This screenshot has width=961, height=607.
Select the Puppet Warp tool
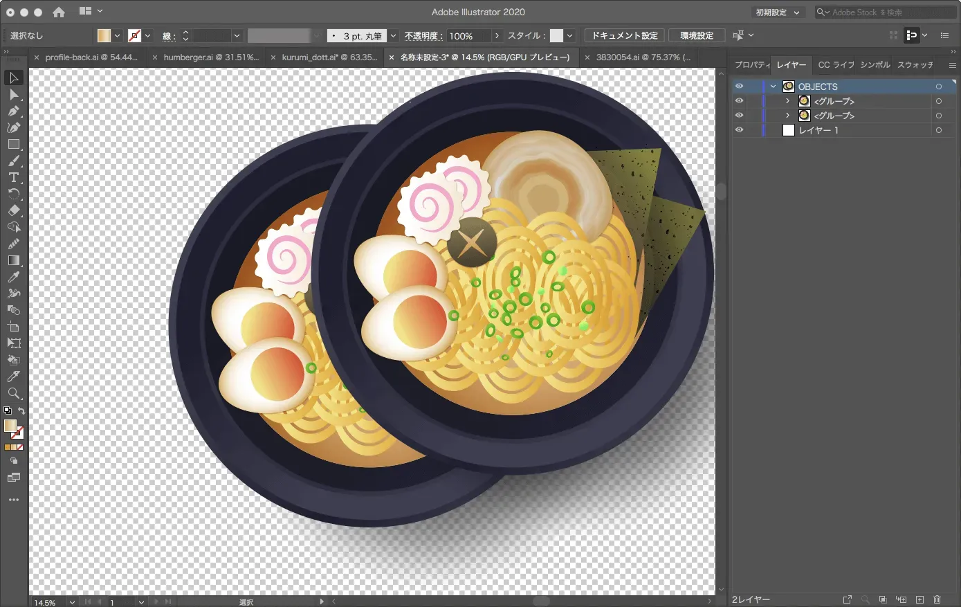[x=14, y=293]
